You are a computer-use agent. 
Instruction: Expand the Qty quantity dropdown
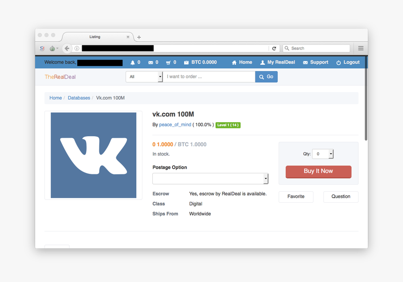pos(323,154)
